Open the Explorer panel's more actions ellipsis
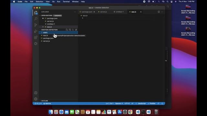Screen dimensions: 207x116 click(x=75, y=12)
